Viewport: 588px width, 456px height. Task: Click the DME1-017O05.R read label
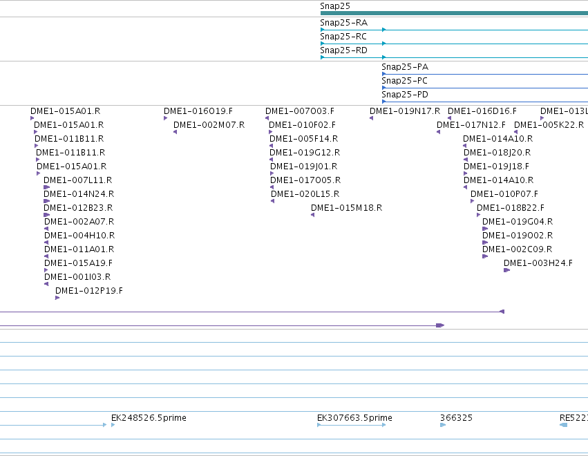[x=305, y=180]
